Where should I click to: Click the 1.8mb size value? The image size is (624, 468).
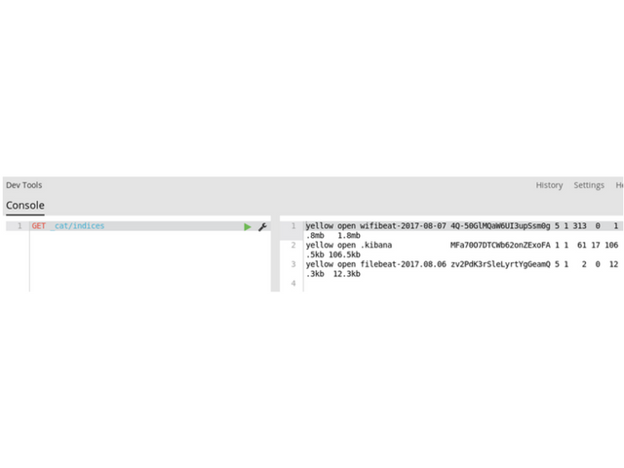[349, 236]
